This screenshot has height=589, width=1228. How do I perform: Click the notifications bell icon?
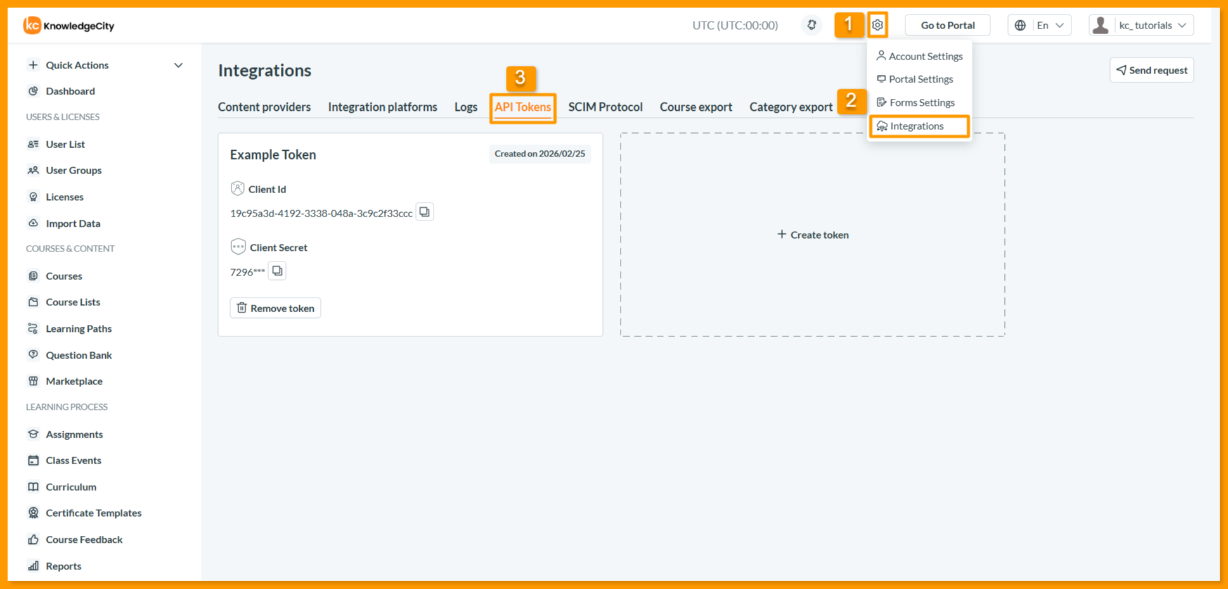pos(811,25)
